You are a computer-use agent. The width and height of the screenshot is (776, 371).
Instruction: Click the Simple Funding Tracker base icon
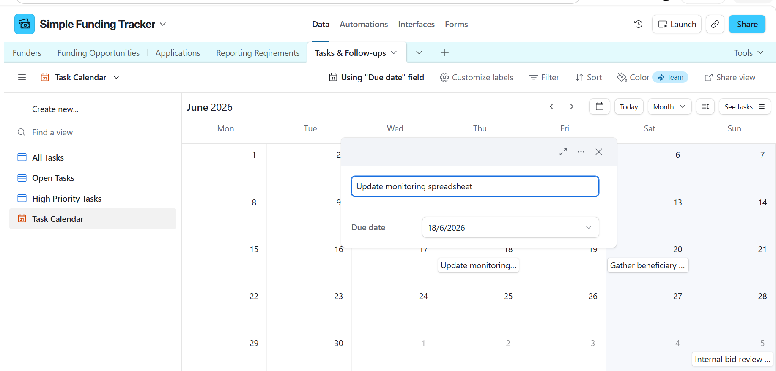[25, 24]
